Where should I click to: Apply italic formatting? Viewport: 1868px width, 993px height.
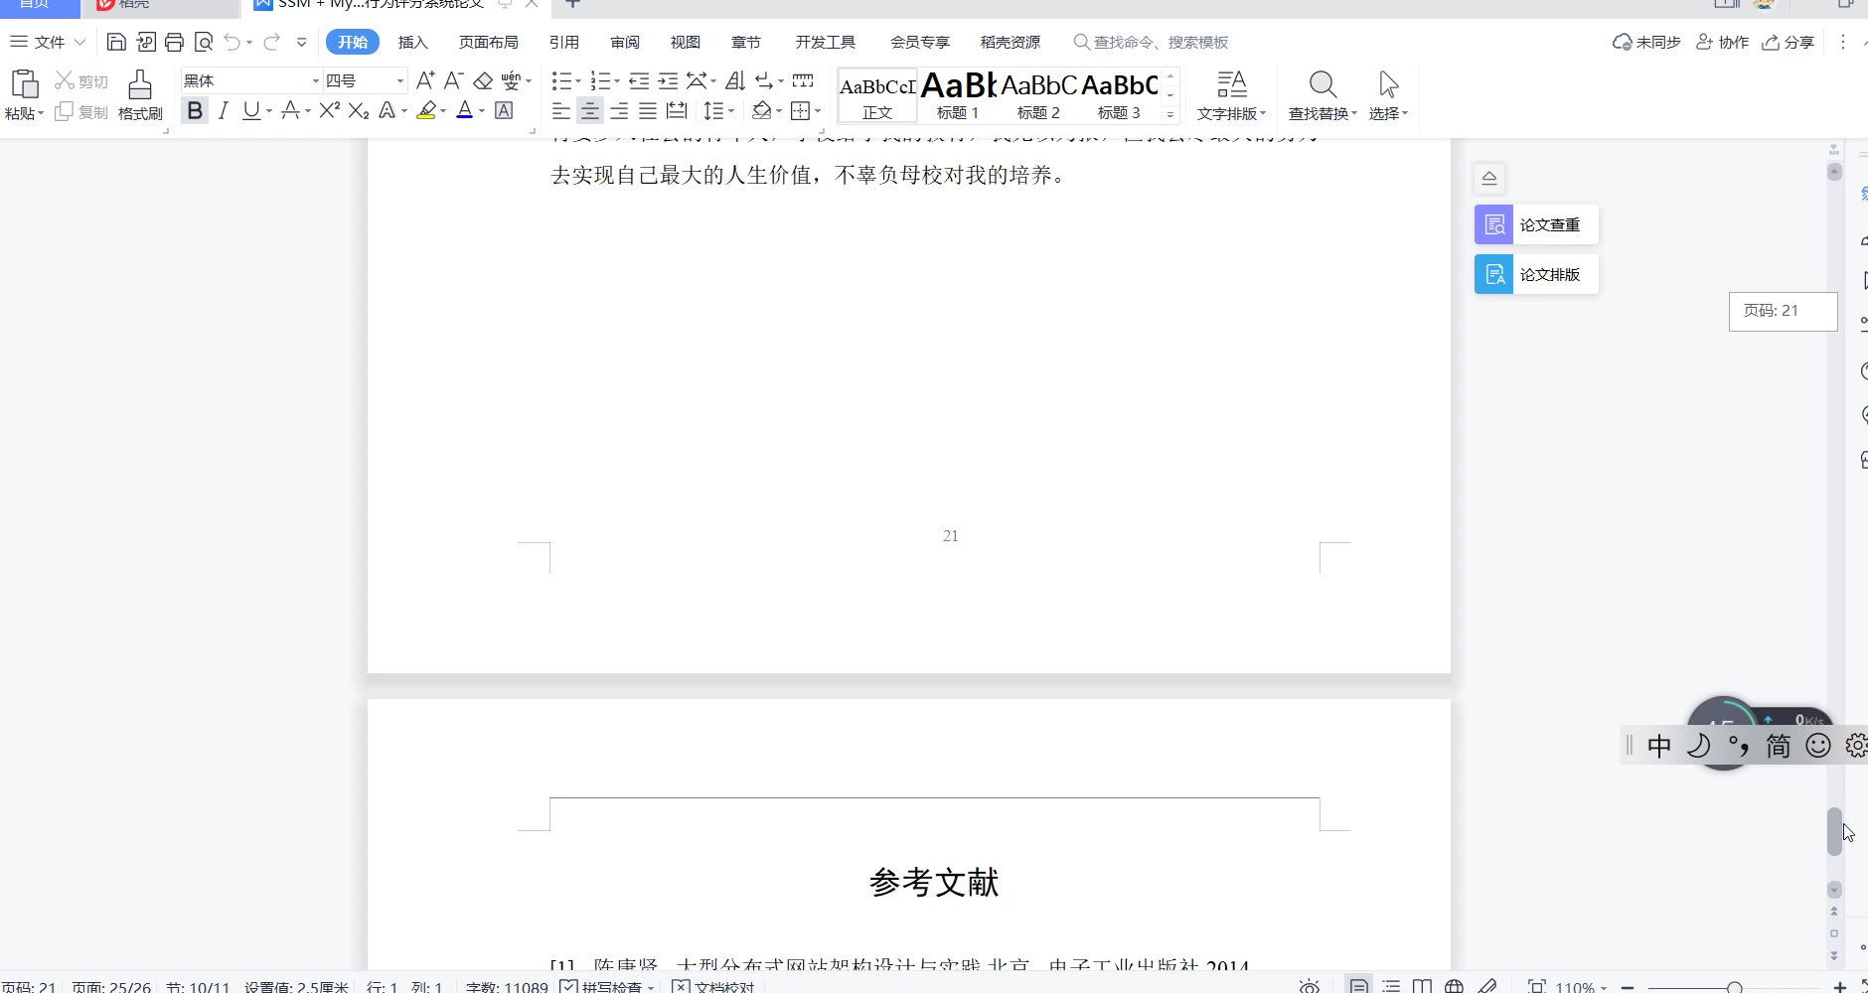[x=224, y=111]
